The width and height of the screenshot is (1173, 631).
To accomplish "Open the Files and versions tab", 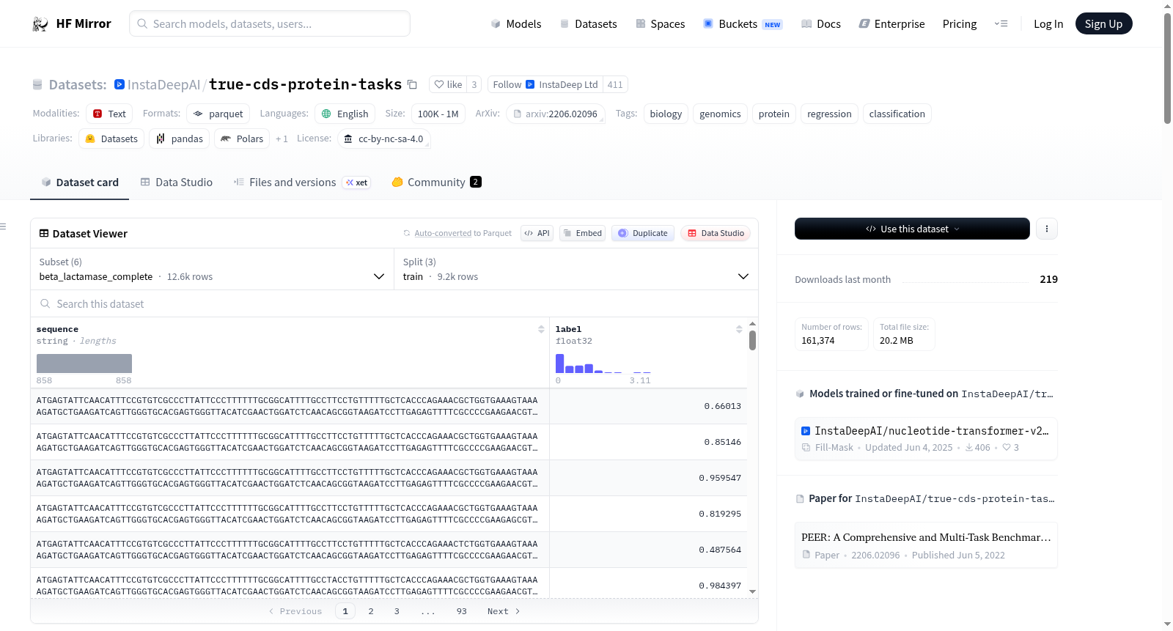I will click(302, 182).
